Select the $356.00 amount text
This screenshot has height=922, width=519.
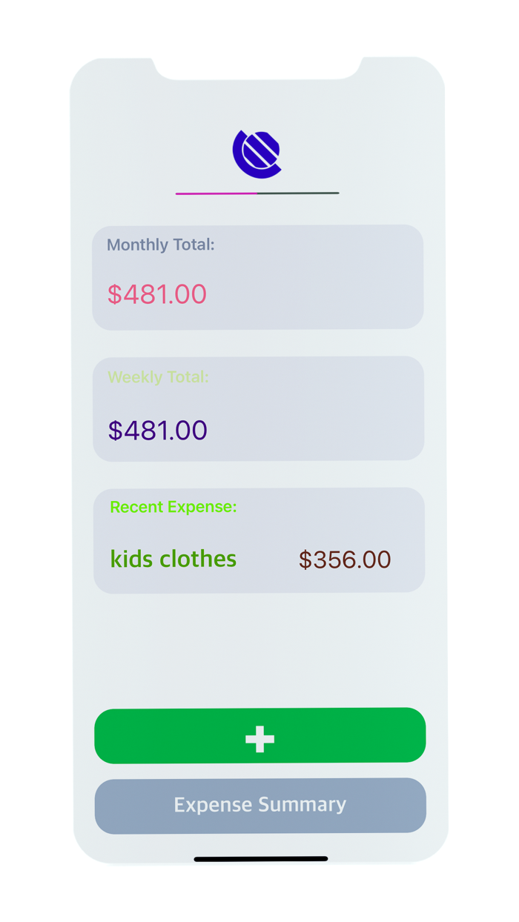[x=344, y=560]
